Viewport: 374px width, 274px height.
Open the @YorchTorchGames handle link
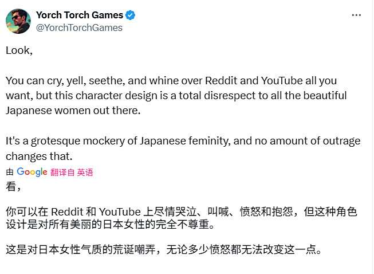(79, 28)
